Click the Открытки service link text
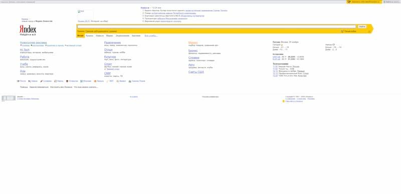The height and width of the screenshot is (194, 401). point(73,81)
